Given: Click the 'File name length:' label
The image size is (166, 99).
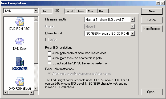Looking at the screenshot, I should click(56, 19).
